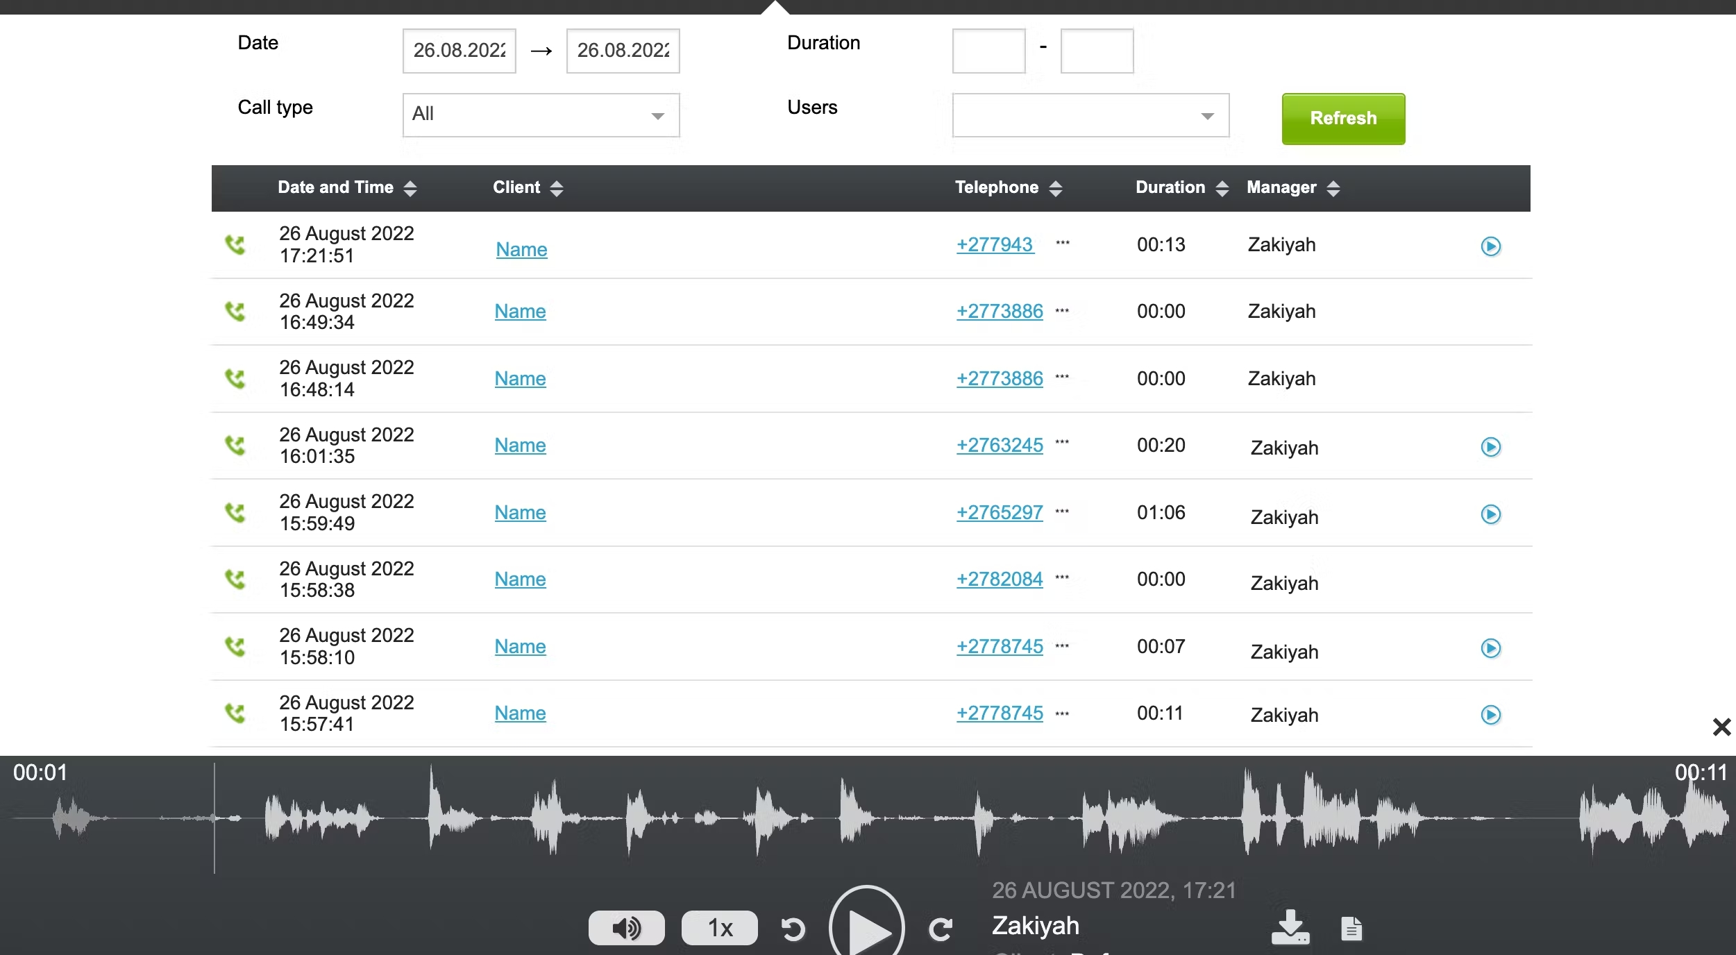Screen dimensions: 1736x955
Task: Play recording of the 17:21:51 call
Action: click(x=1490, y=246)
